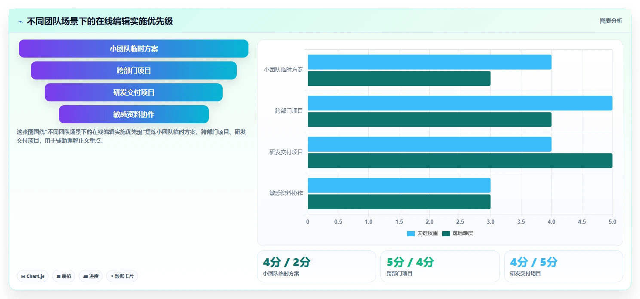The height and width of the screenshot is (299, 640).
Task: Click the title 不同团队场景下的在线编辑实施优先级
Action: click(100, 21)
